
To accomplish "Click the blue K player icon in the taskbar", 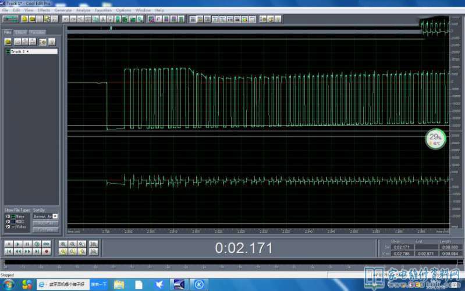I will (x=199, y=285).
